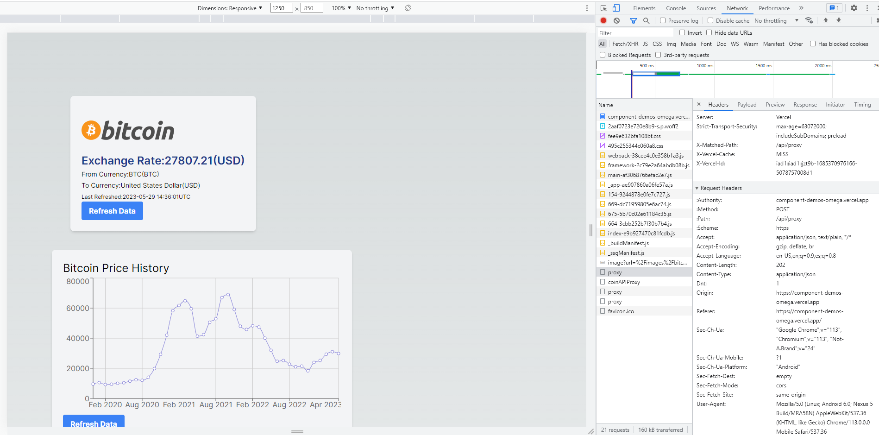
Task: Filter requests by WS type
Action: [735, 44]
